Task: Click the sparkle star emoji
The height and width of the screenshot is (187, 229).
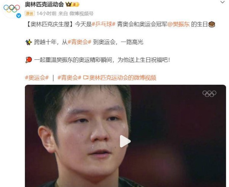Action: 29,42
